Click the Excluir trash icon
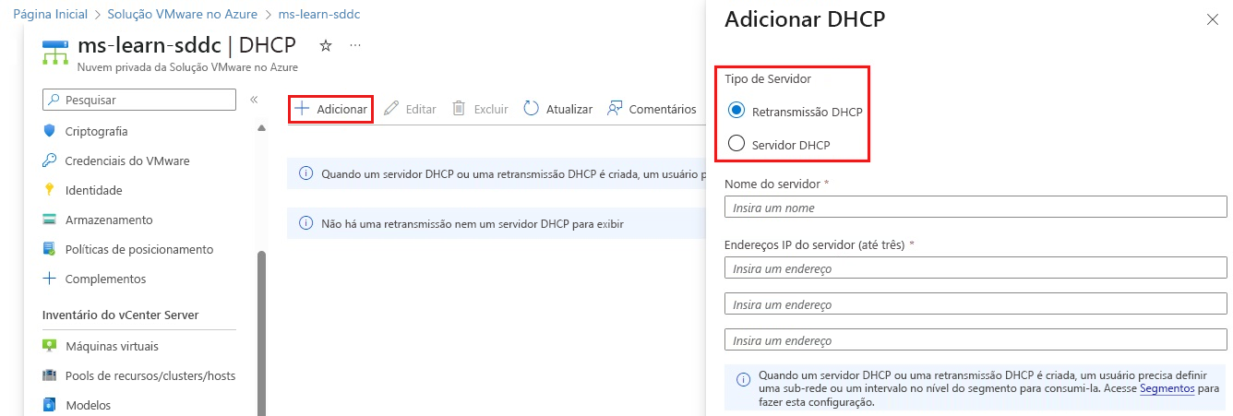The width and height of the screenshot is (1233, 416). tap(459, 109)
